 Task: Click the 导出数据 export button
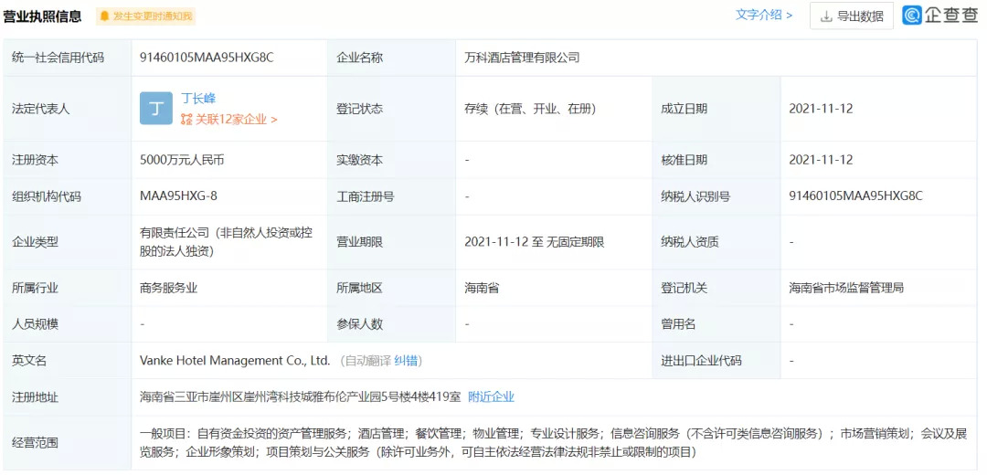tap(852, 16)
